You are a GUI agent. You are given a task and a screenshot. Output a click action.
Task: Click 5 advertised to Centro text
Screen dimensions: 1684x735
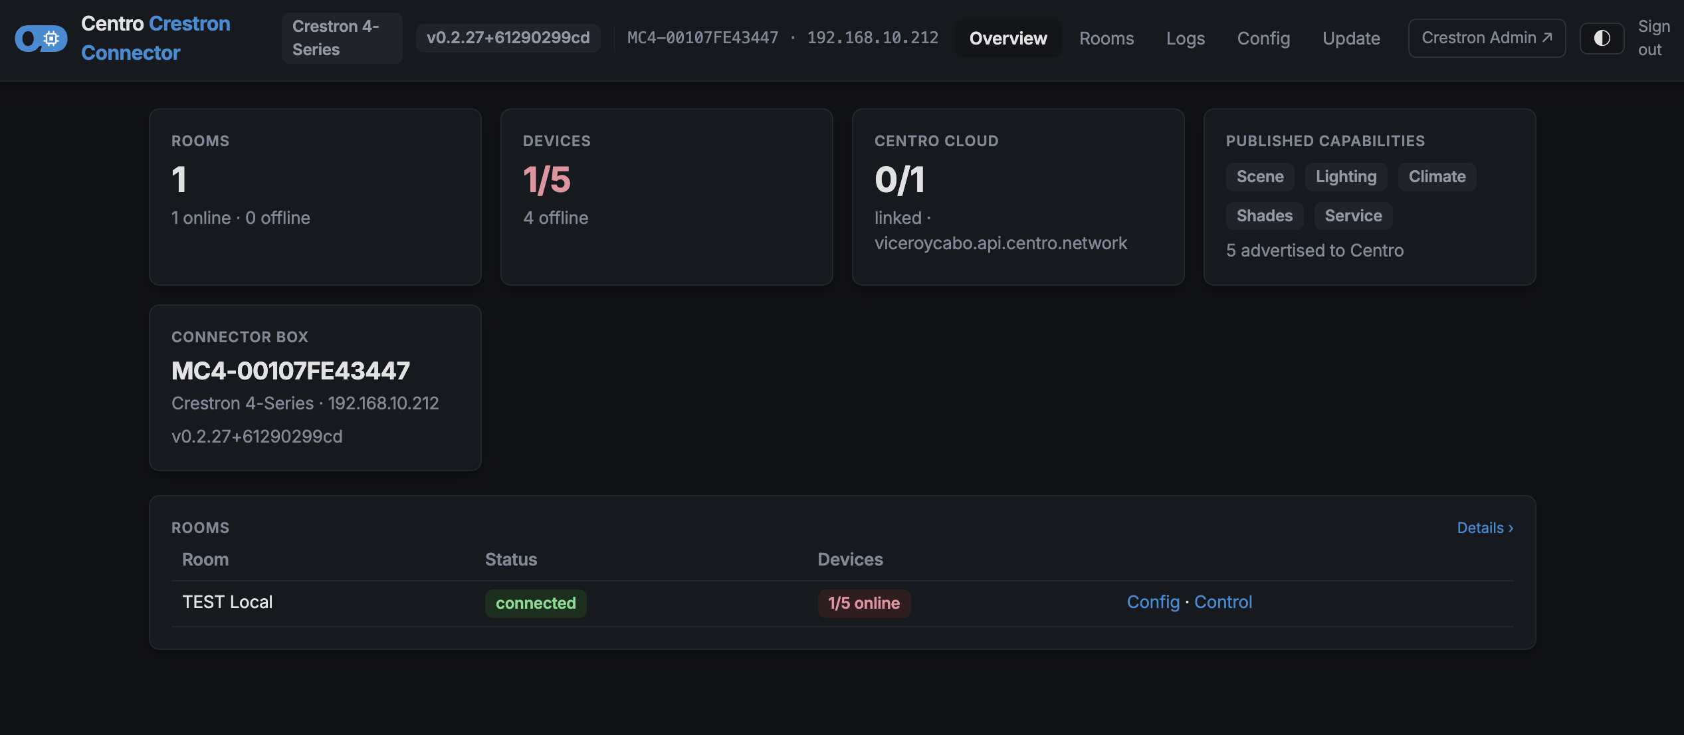tap(1315, 251)
